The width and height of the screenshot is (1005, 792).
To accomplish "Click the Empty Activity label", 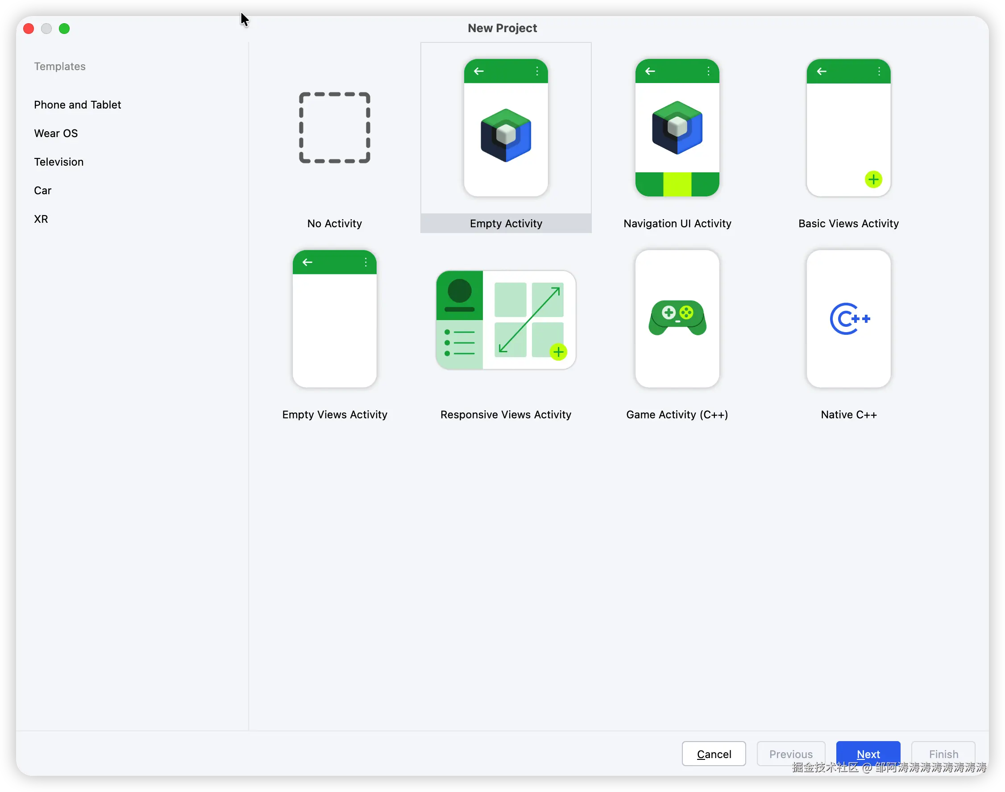I will [506, 224].
